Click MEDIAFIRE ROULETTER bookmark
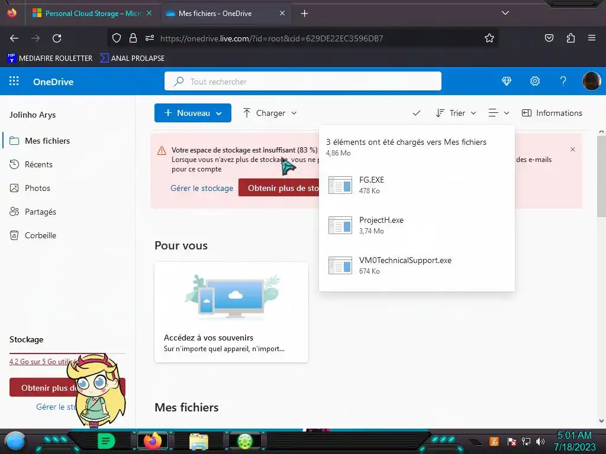Viewport: 606px width, 454px height. 50,59
